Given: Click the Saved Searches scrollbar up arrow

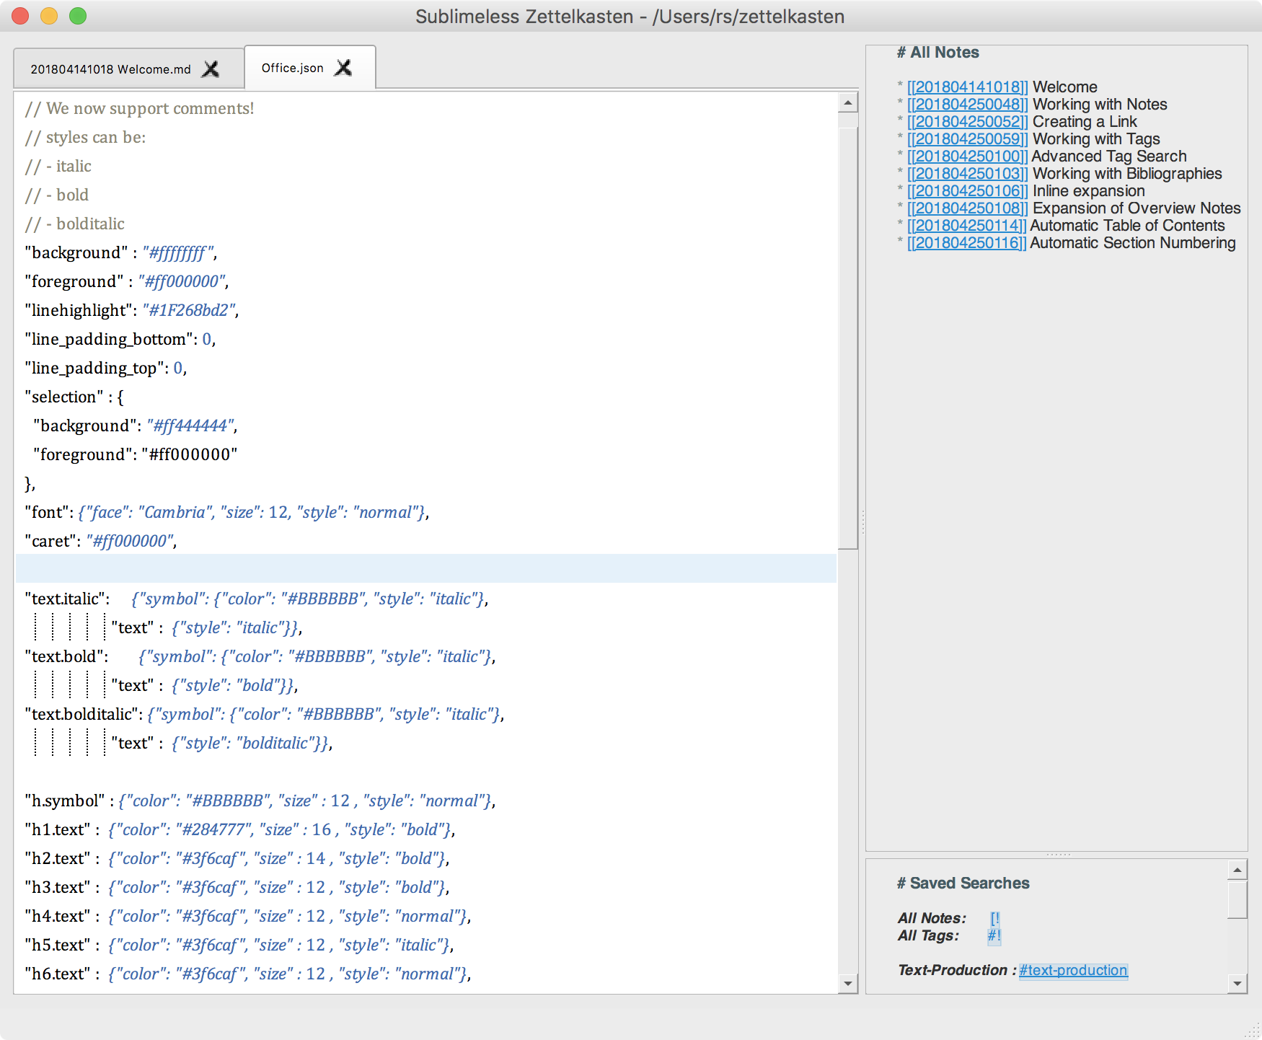Looking at the screenshot, I should [1237, 870].
